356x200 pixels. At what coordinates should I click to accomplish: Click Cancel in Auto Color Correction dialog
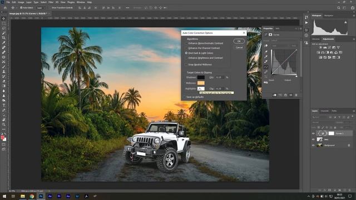coord(239,47)
